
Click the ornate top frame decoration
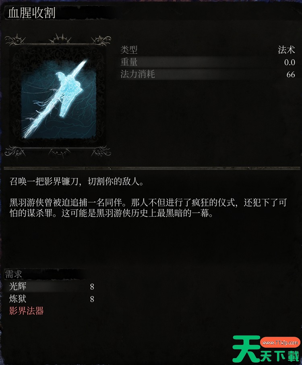pos(58,40)
